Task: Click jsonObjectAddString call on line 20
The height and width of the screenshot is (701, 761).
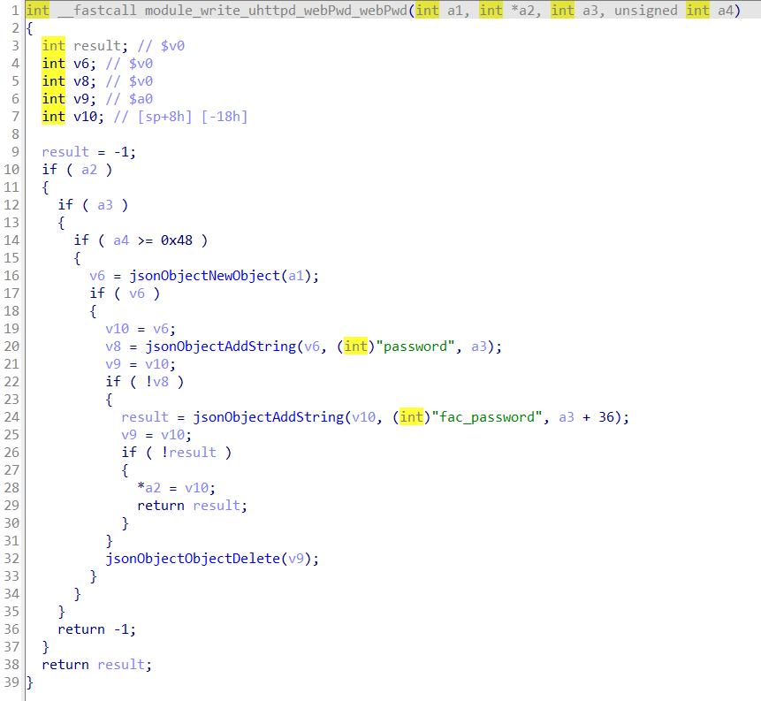Action: [221, 347]
